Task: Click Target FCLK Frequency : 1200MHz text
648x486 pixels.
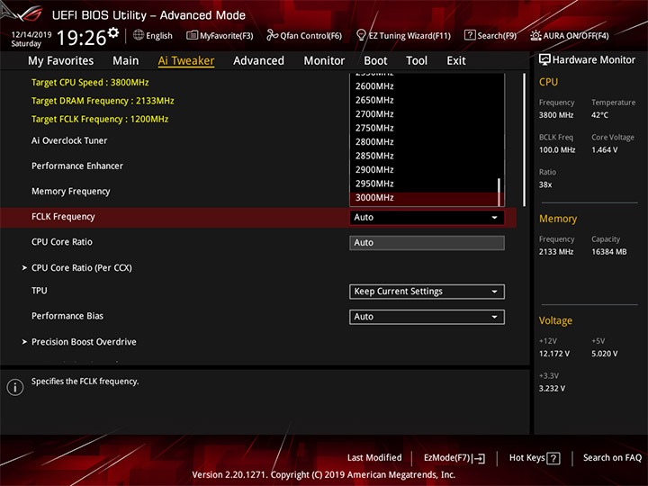Action: point(100,119)
